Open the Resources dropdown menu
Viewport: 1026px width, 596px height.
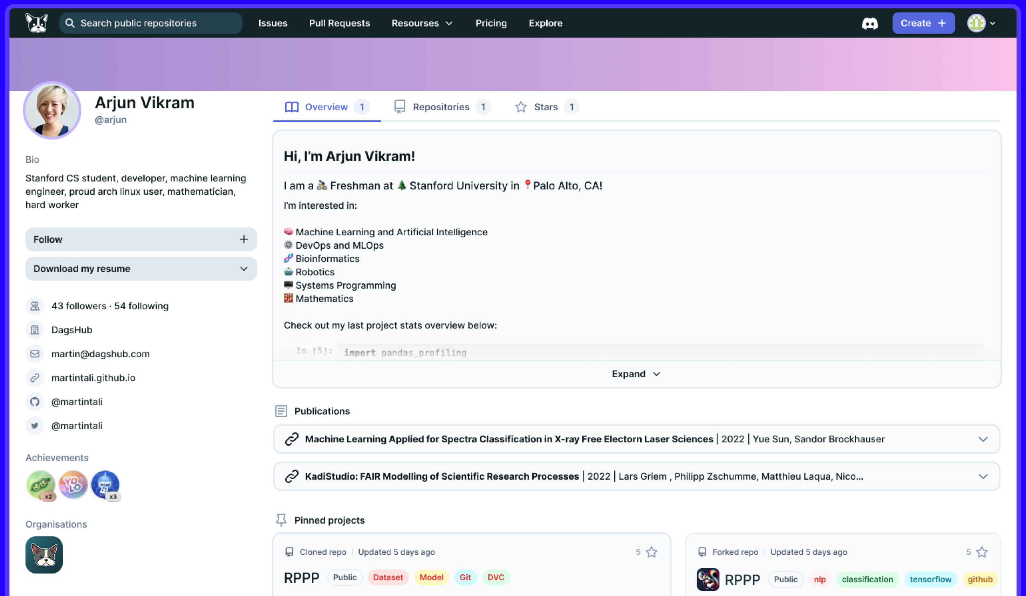(x=422, y=23)
